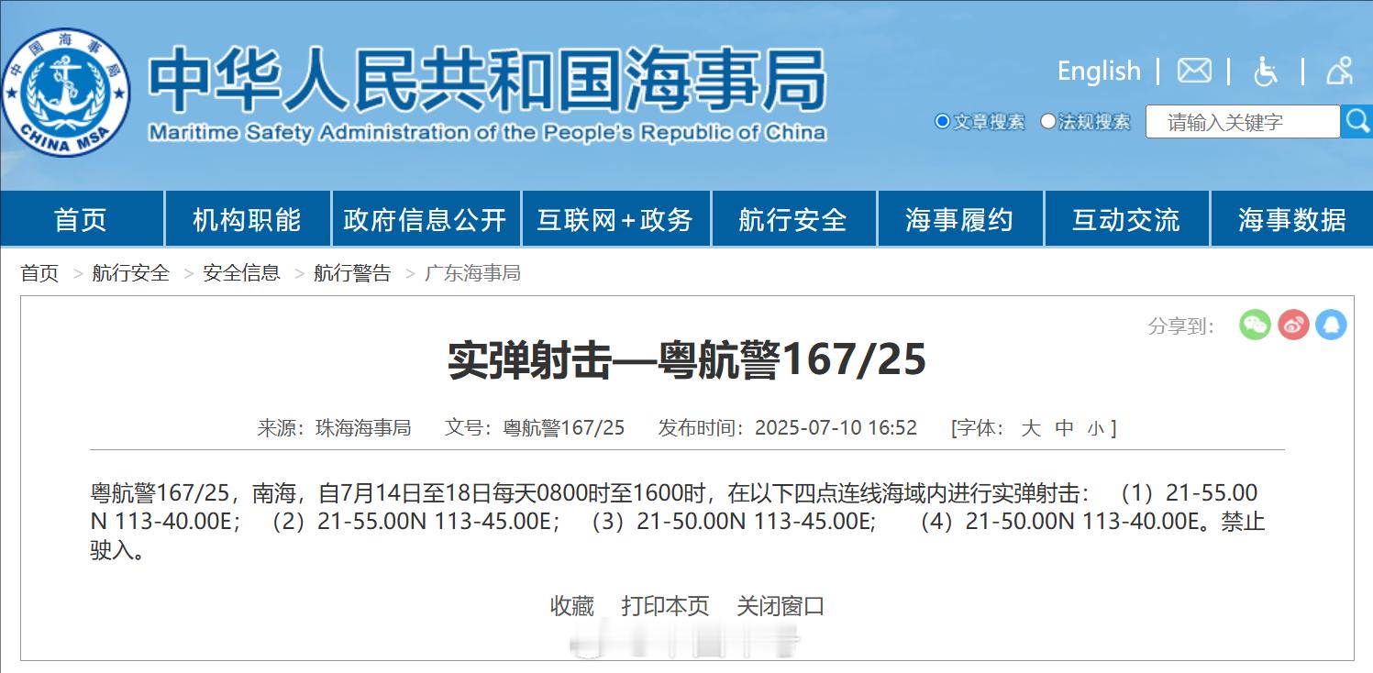Click the 打印本页 link
The height and width of the screenshot is (673, 1373).
pos(666,606)
